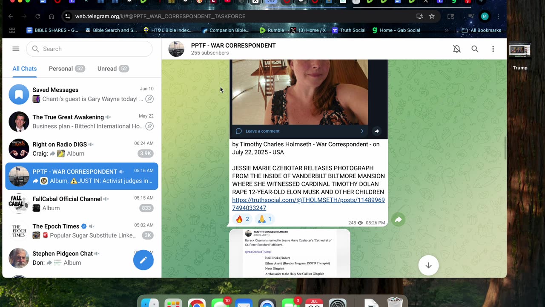Image resolution: width=545 pixels, height=307 pixels.
Task: Open the bookmarks apps grid icon
Action: point(12,30)
